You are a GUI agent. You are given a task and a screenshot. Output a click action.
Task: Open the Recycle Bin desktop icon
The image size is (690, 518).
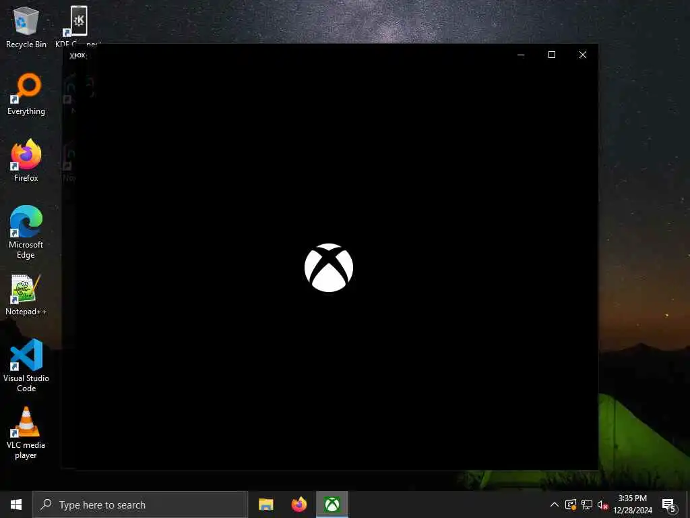point(26,27)
